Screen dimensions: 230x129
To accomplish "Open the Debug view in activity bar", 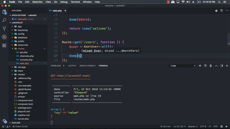I will pos(4,37).
